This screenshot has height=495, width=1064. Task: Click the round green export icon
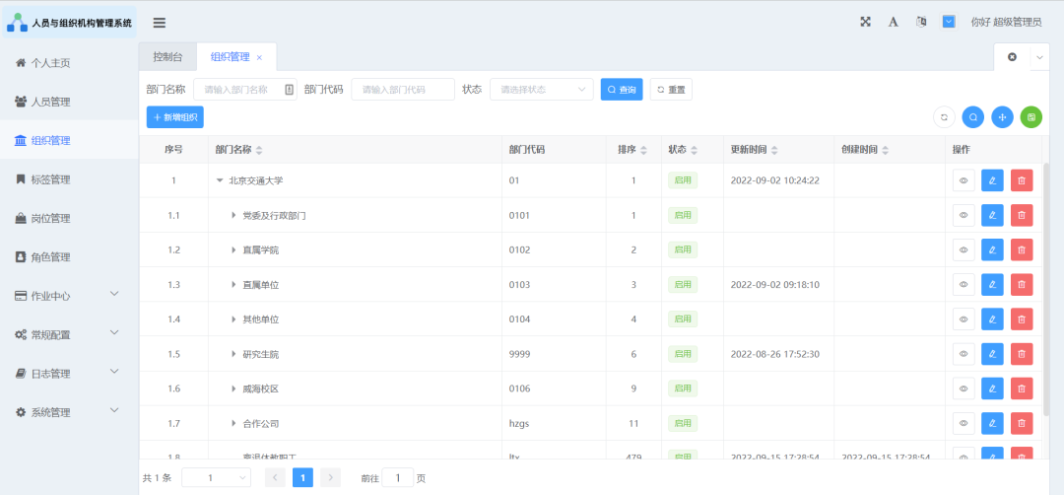point(1031,116)
